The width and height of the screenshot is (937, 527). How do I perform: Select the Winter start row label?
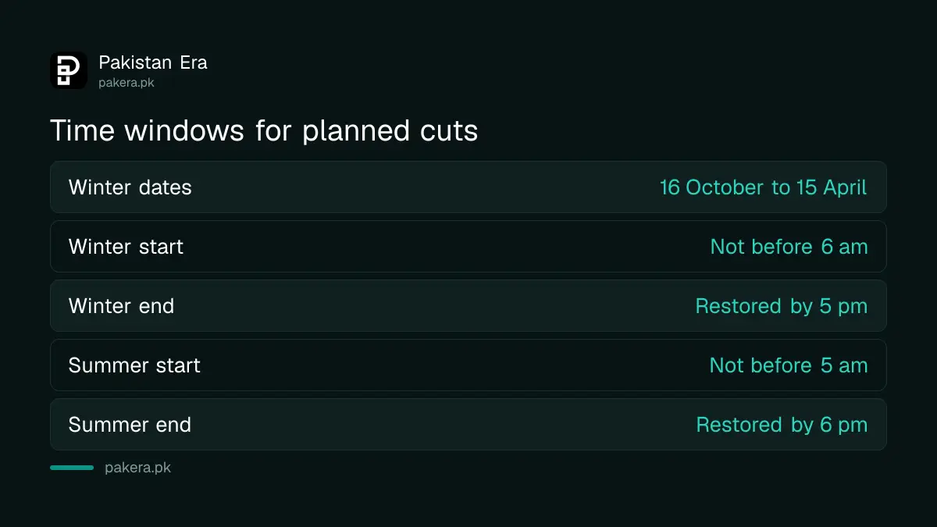point(126,247)
